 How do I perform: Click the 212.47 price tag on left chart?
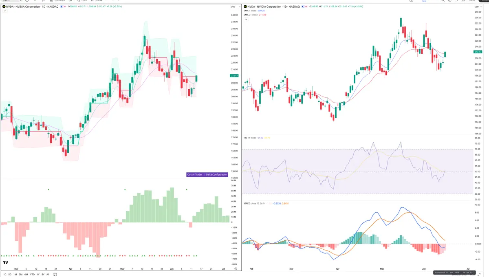tap(234, 76)
